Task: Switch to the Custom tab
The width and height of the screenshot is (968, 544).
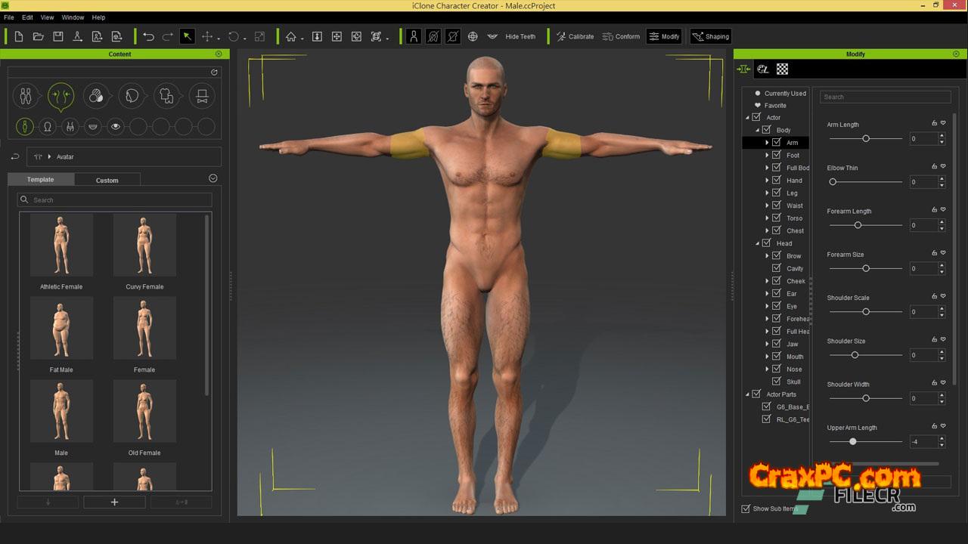Action: pyautogui.click(x=107, y=180)
